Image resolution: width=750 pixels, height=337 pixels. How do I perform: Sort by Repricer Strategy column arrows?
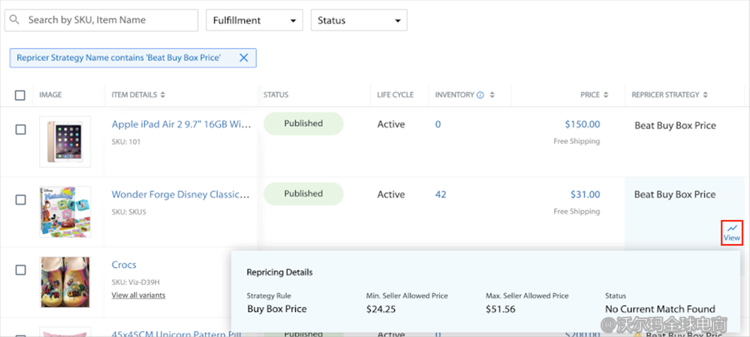(706, 95)
